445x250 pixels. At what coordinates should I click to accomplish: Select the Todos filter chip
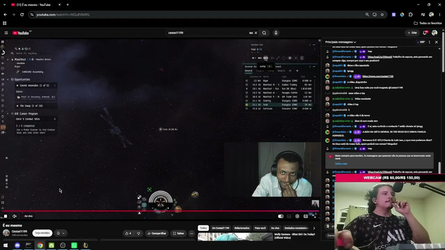pyautogui.click(x=203, y=228)
